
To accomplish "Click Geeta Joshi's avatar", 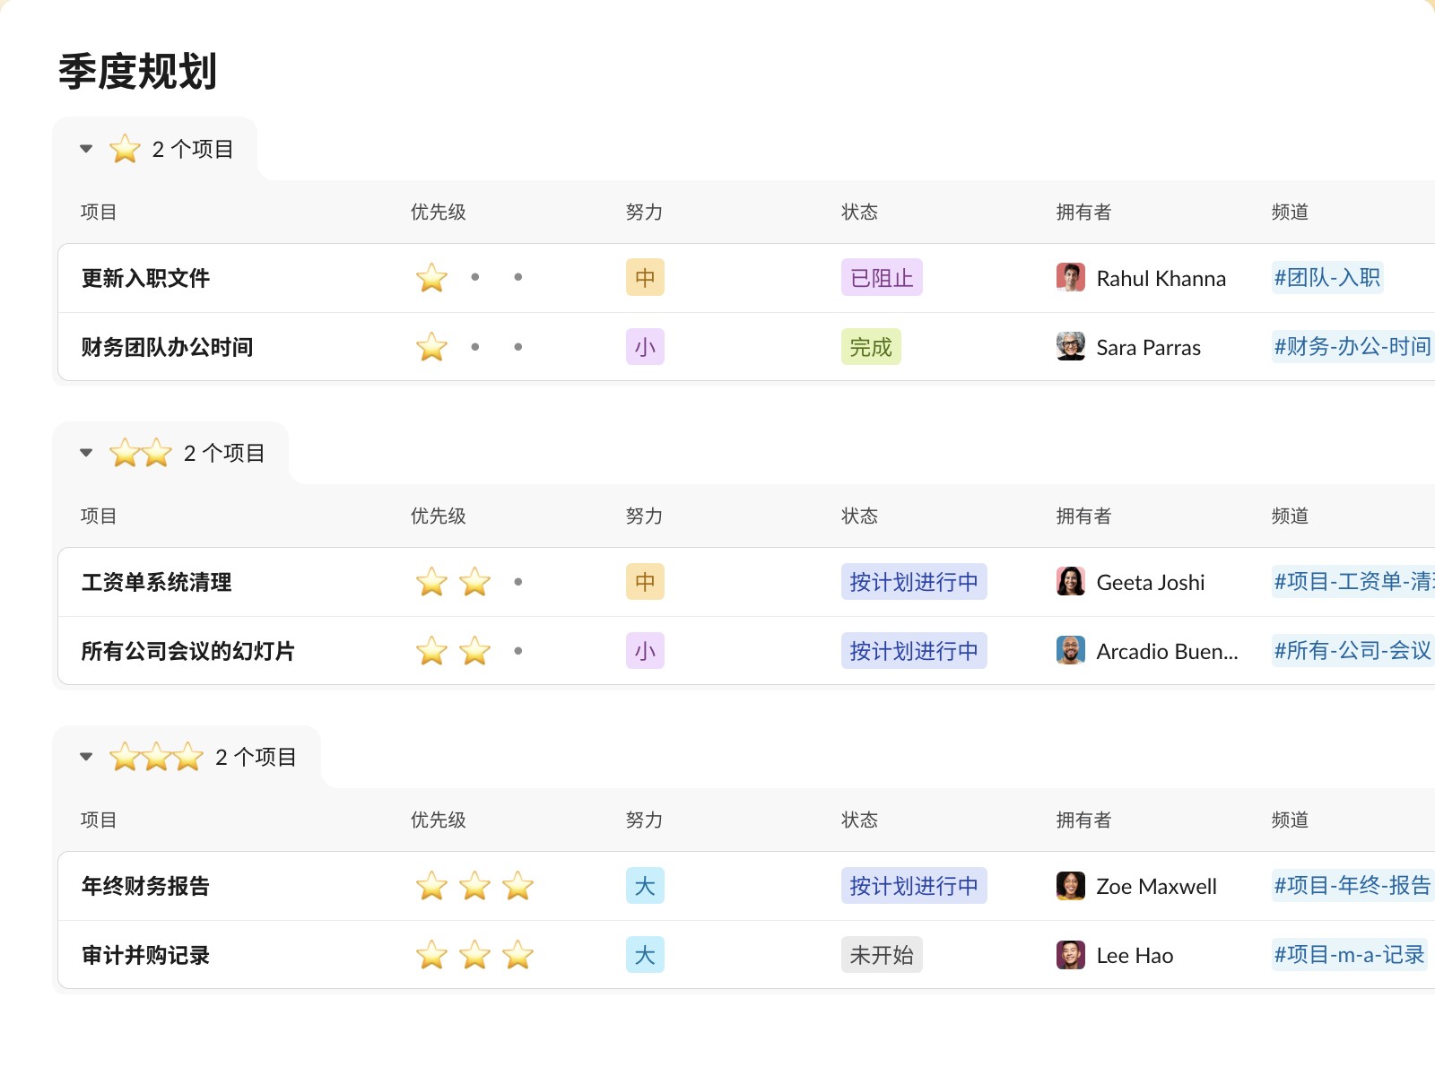I will [1070, 582].
